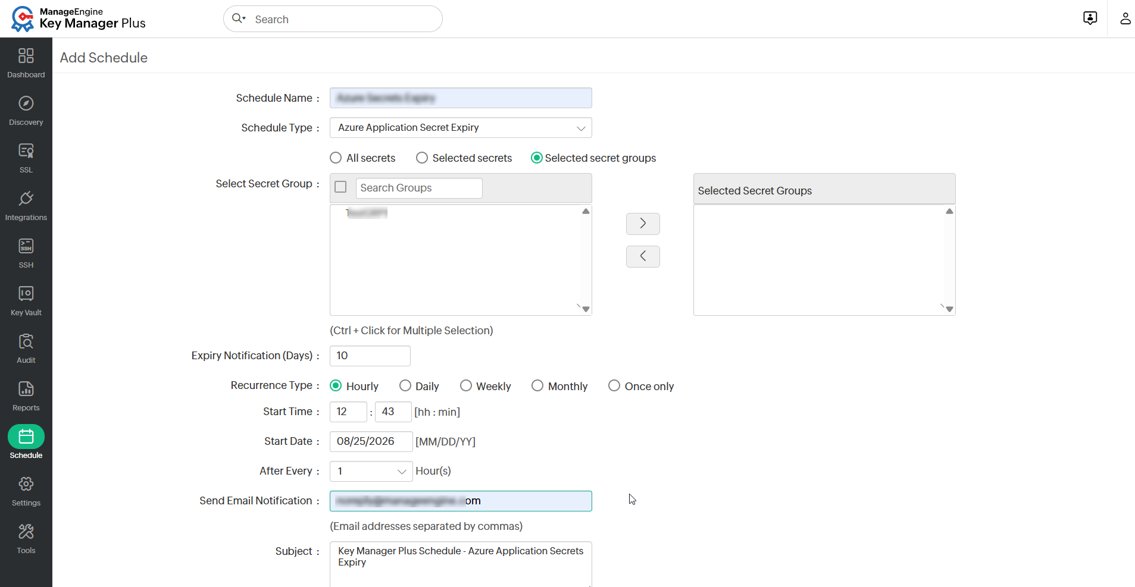This screenshot has width=1135, height=587.
Task: Click the download/notification icon at top right
Action: tap(1090, 18)
